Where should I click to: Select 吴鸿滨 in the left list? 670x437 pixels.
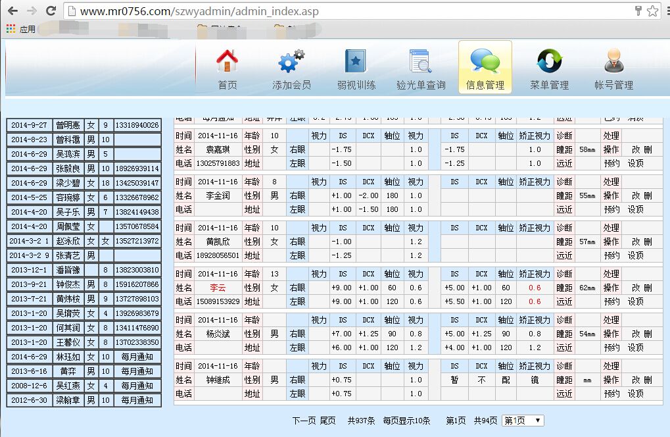coord(68,154)
